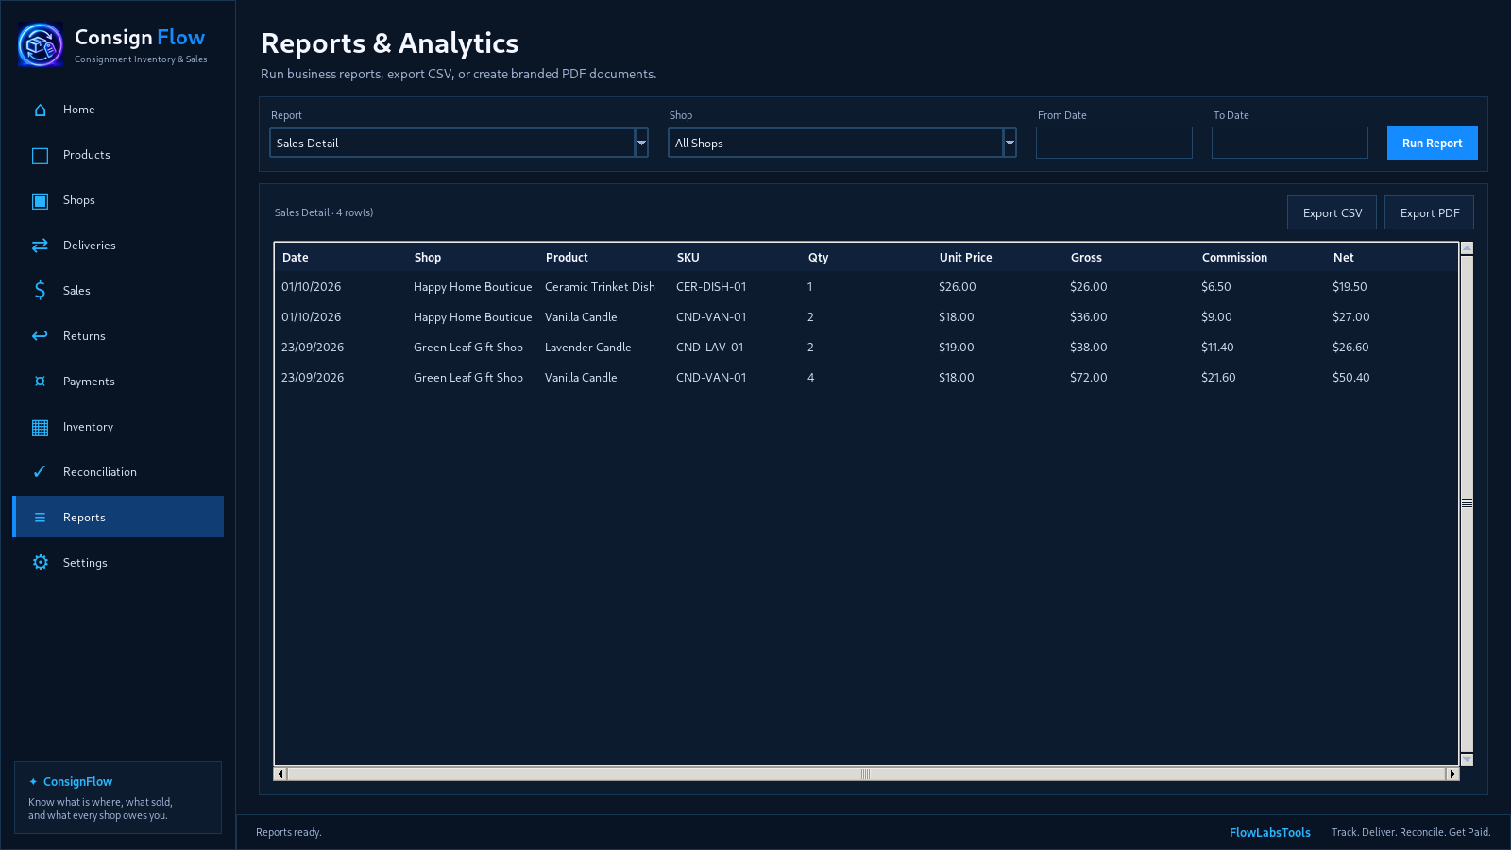Open the Shop filter dropdown arrow

click(x=1010, y=143)
